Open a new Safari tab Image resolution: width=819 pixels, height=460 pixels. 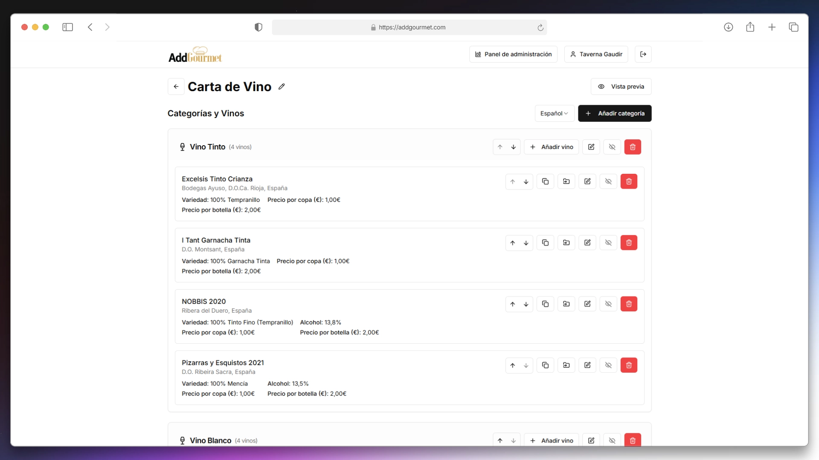tap(772, 27)
